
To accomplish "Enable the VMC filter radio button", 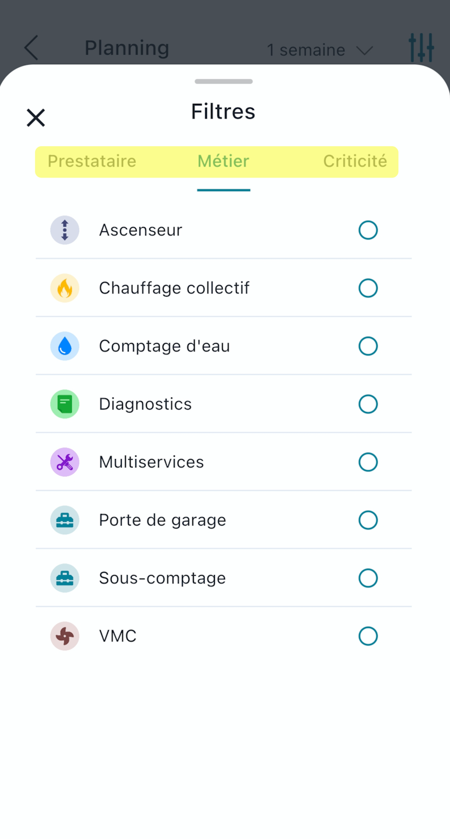I will pos(368,636).
